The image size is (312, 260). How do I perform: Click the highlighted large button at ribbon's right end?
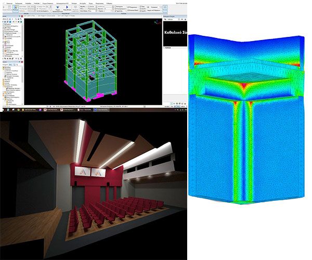click(165, 8)
